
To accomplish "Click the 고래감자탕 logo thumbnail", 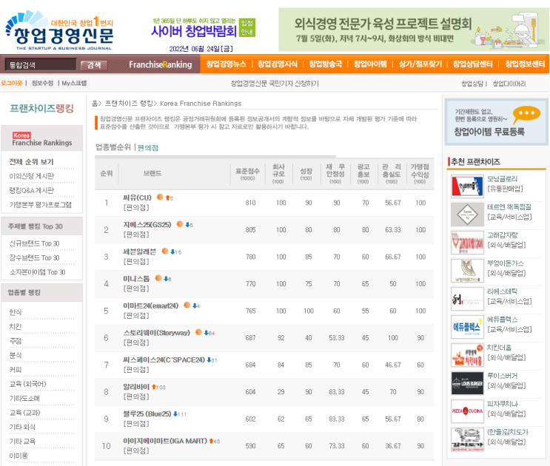I will click(467, 243).
